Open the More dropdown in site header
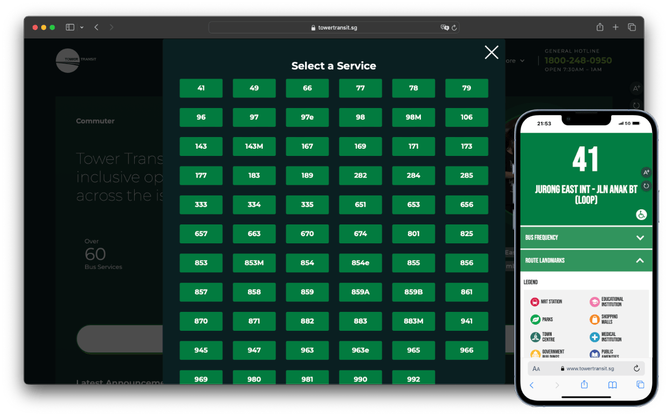 (514, 61)
